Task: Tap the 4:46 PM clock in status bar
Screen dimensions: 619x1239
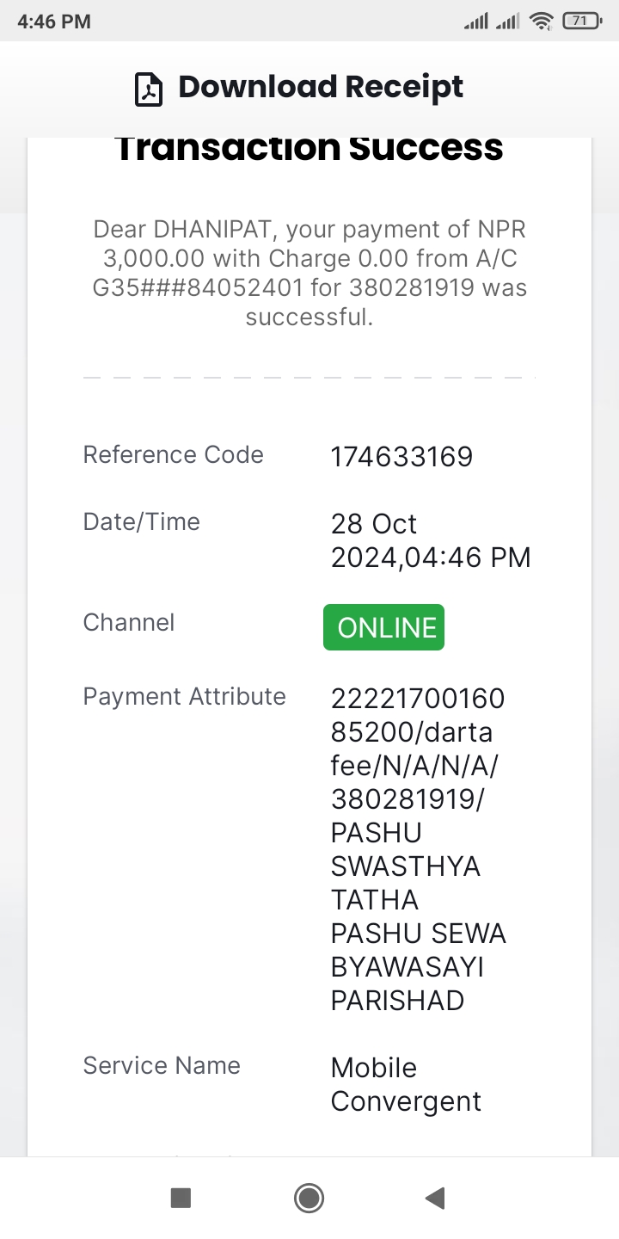Action: click(54, 22)
